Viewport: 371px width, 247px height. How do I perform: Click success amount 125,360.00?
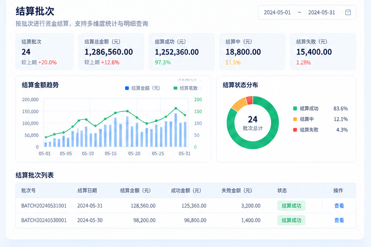tap(194, 206)
